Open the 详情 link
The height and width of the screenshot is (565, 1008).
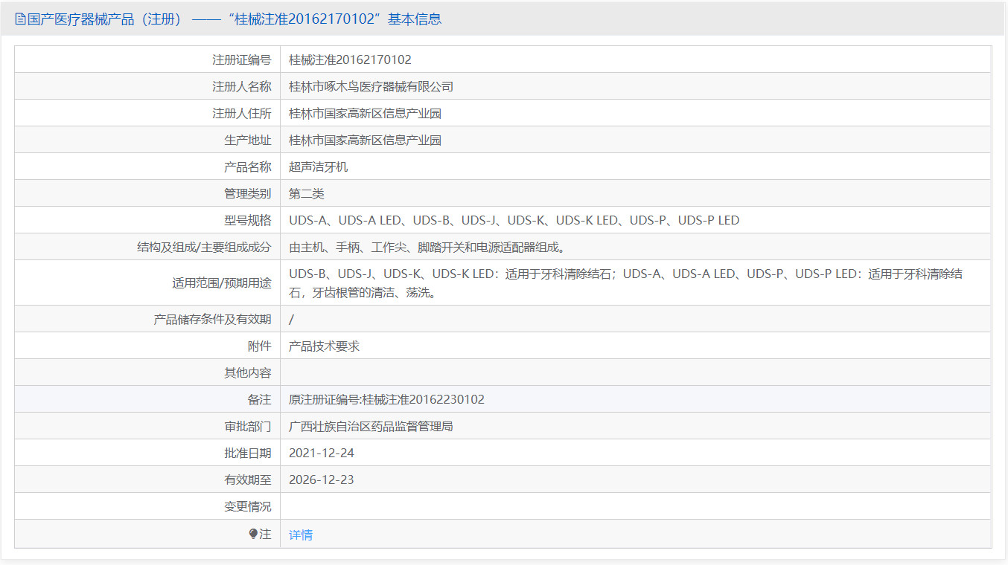tap(301, 535)
